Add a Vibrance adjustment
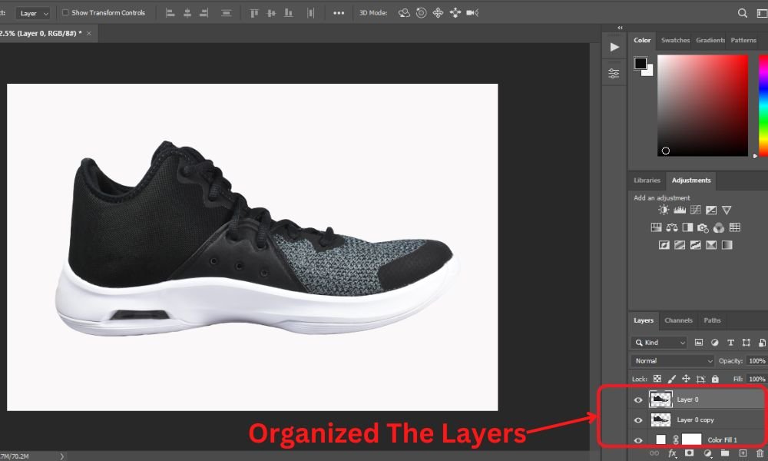The image size is (768, 461). pyautogui.click(x=727, y=211)
